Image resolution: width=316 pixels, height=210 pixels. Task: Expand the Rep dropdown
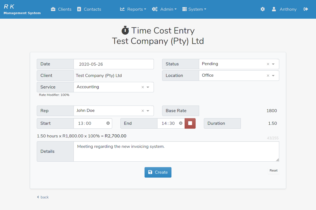point(148,111)
